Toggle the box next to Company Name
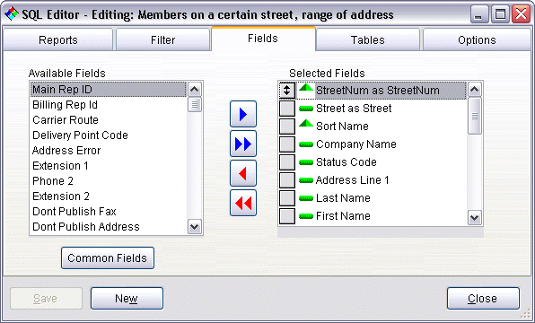The image size is (535, 323). 287,144
